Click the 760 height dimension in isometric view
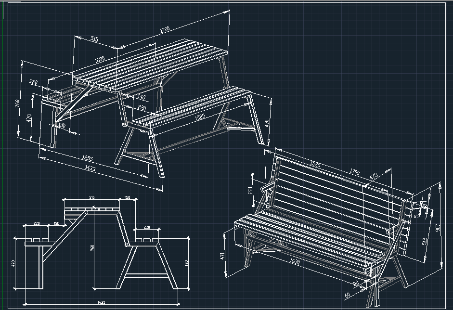453x310 pixels. pos(17,103)
